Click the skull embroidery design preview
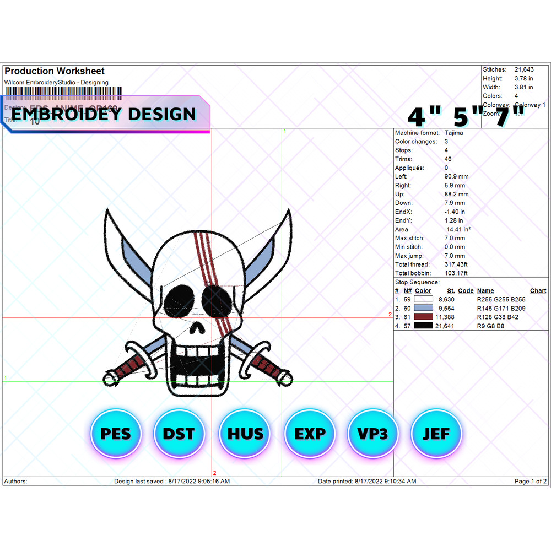This screenshot has width=551, height=551. point(198,298)
